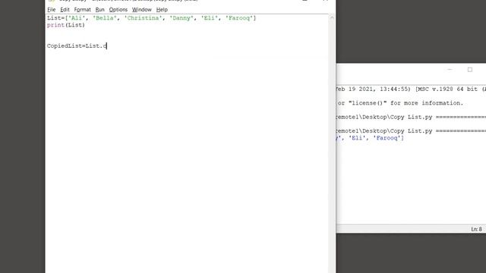Minimize the Python shell window
The height and width of the screenshot is (273, 486).
[x=450, y=70]
